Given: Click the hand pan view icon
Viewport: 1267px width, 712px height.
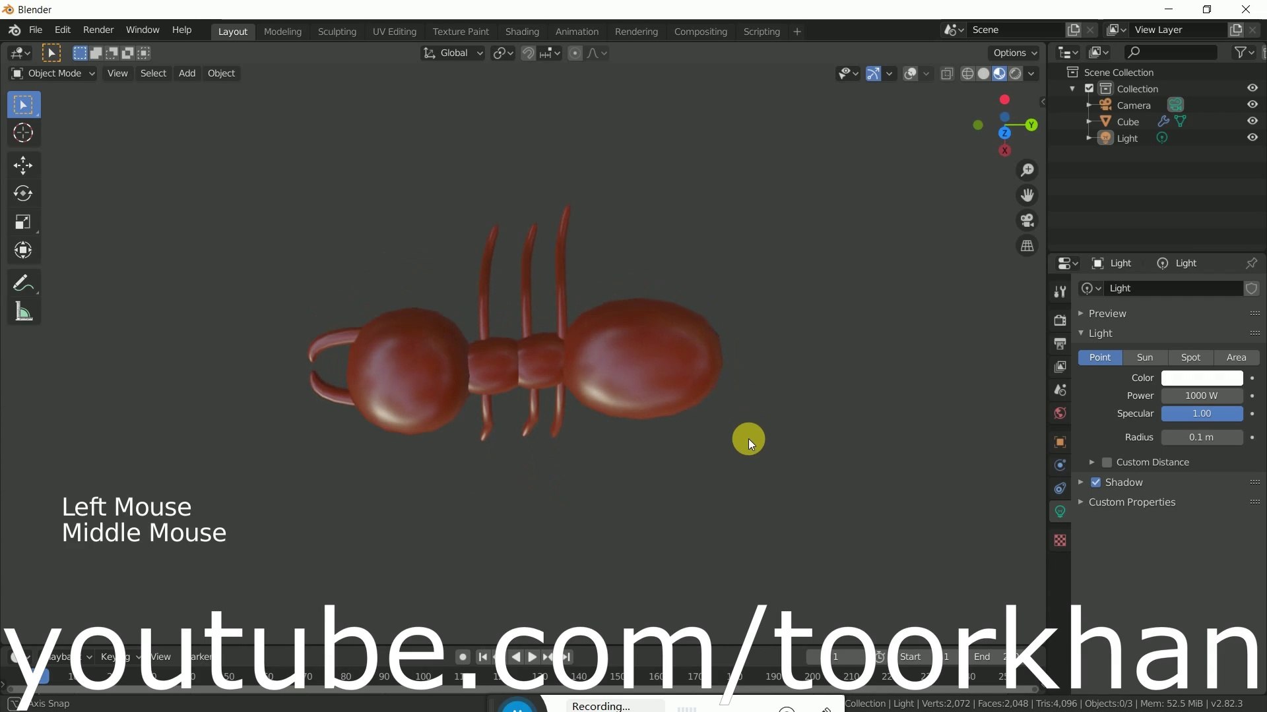Looking at the screenshot, I should pos(1027,196).
